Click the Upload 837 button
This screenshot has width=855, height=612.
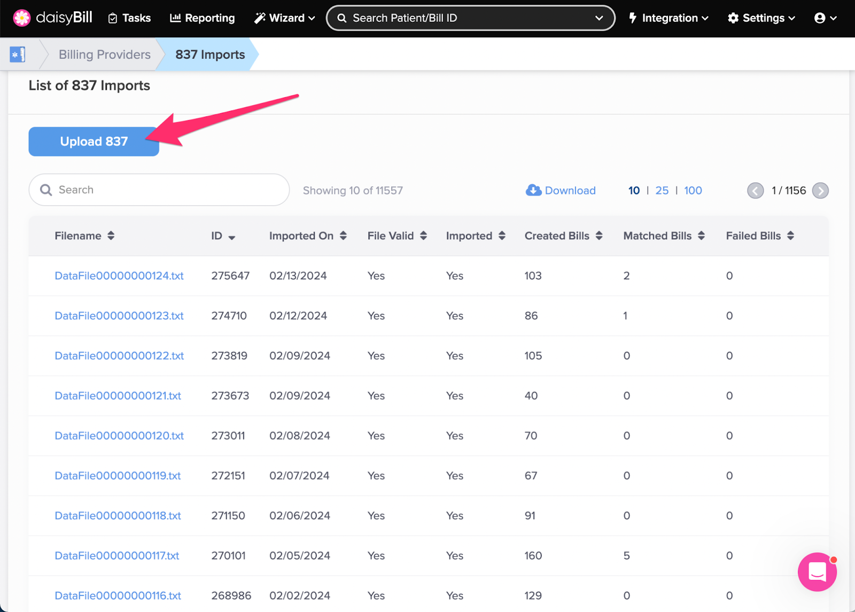[x=94, y=142]
